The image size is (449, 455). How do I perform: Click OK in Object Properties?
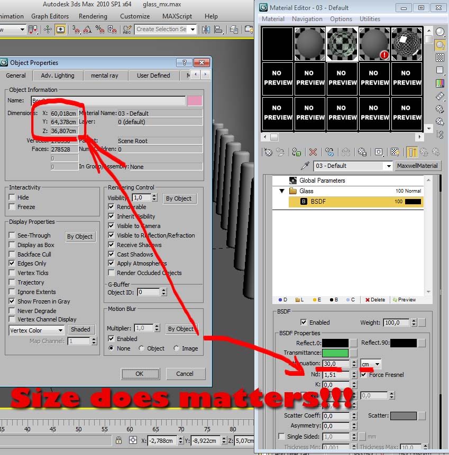(140, 374)
